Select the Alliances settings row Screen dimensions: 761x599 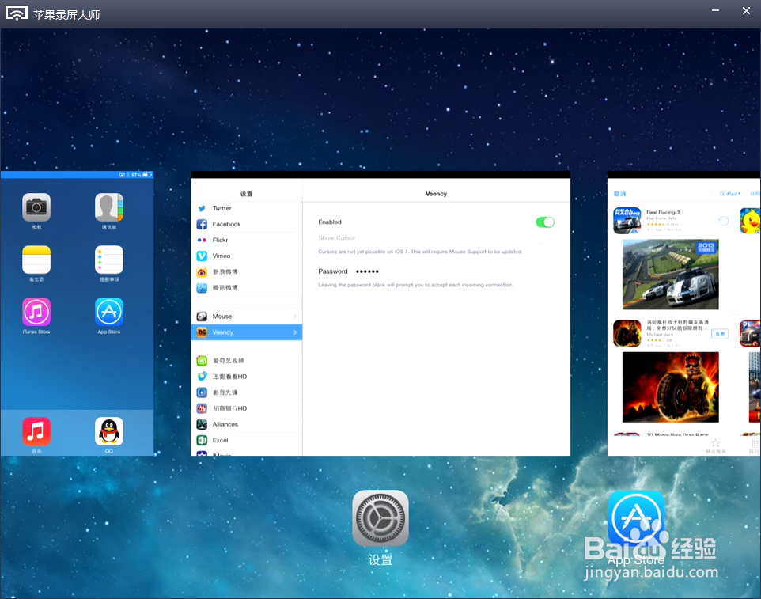click(x=247, y=424)
